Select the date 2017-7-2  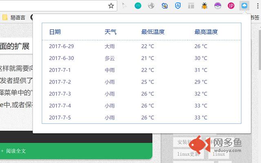pos(60,82)
